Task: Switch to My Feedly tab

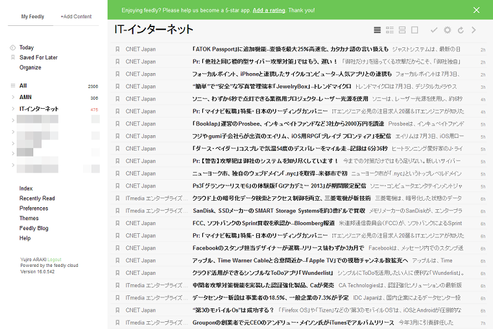Action: tap(32, 17)
